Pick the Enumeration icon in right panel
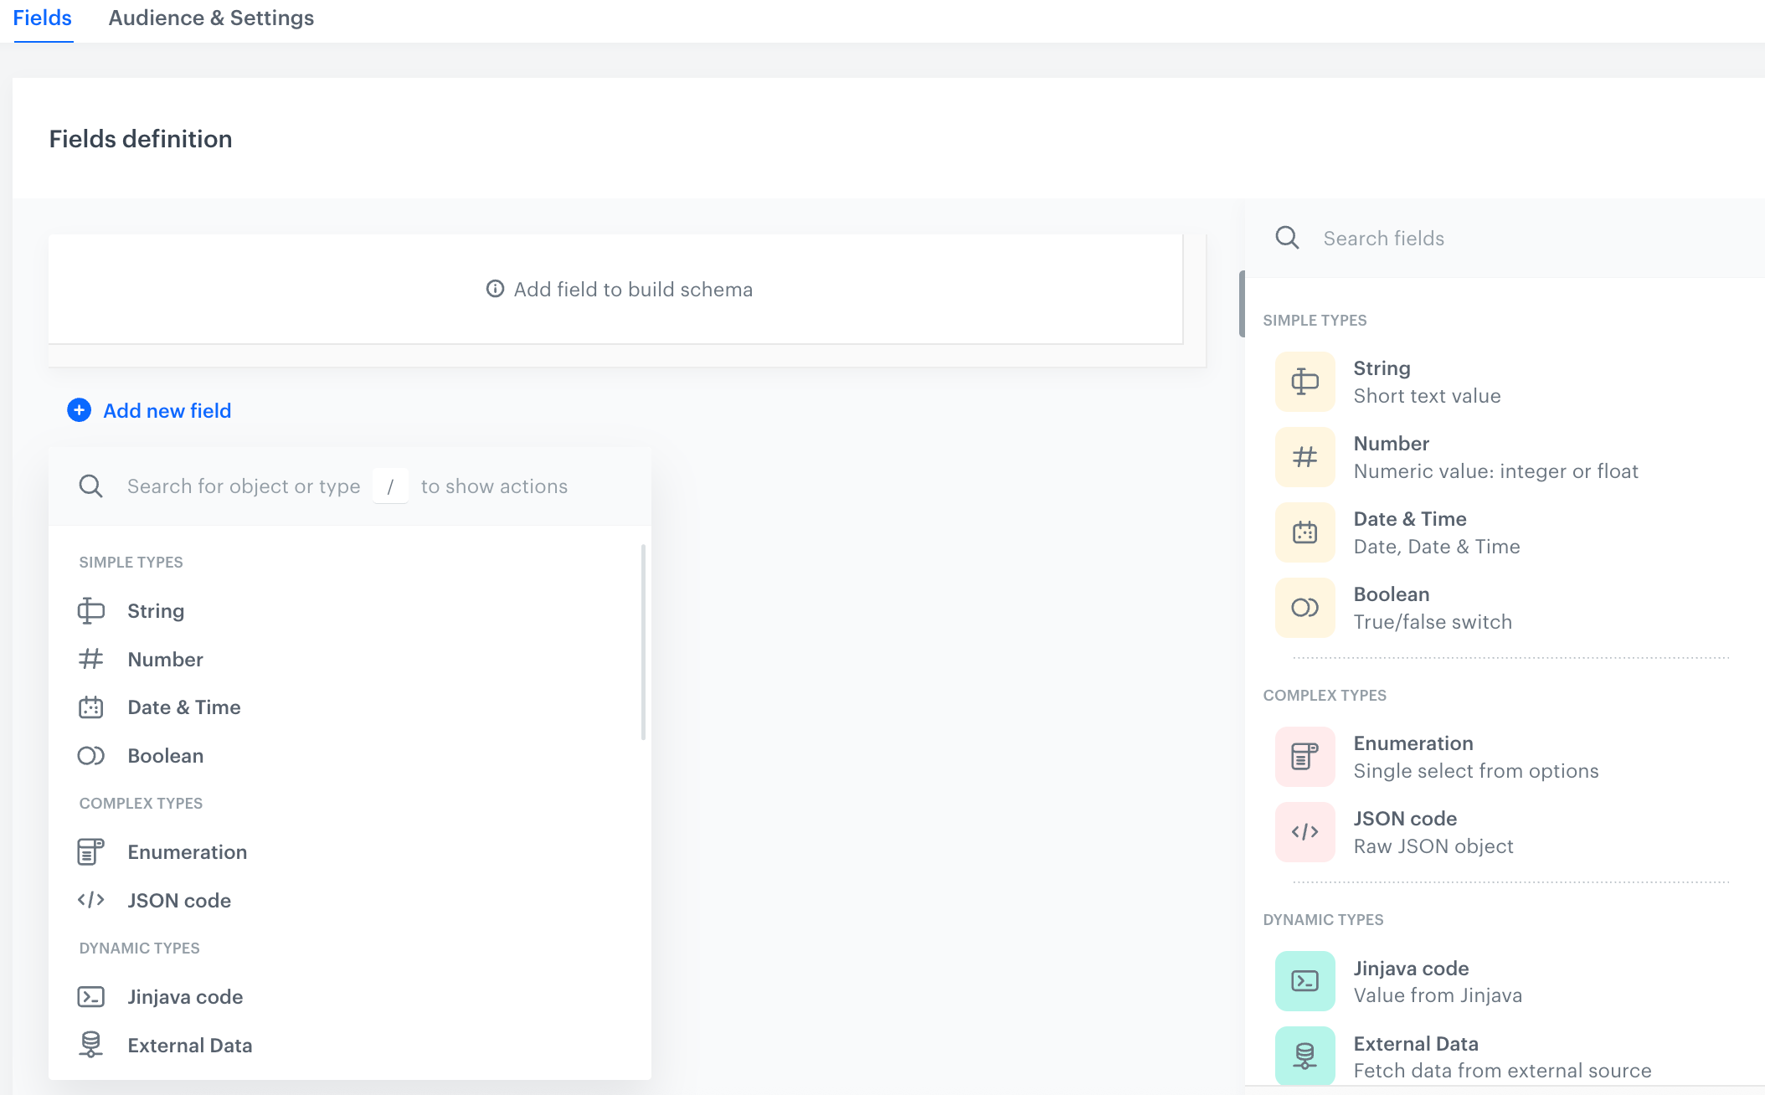1765x1095 pixels. click(1304, 757)
